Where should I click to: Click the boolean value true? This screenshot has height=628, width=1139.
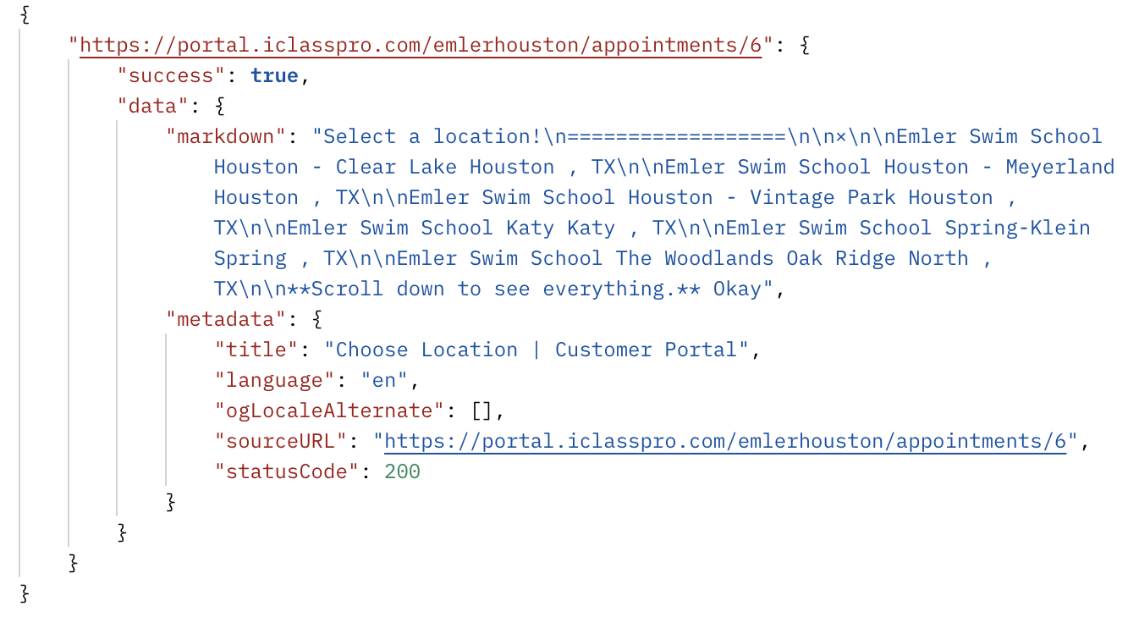(275, 76)
